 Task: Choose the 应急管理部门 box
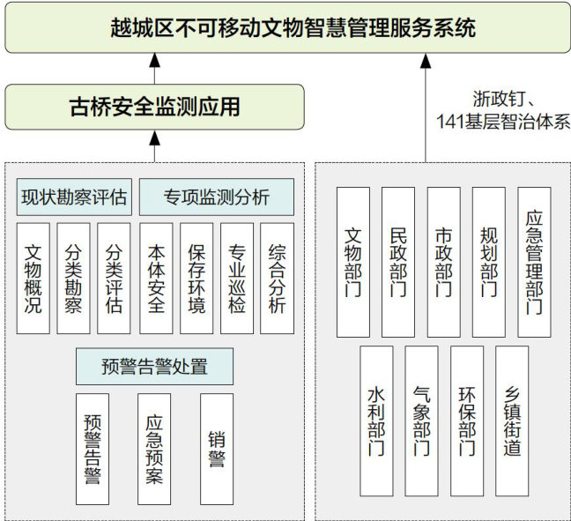(x=534, y=262)
